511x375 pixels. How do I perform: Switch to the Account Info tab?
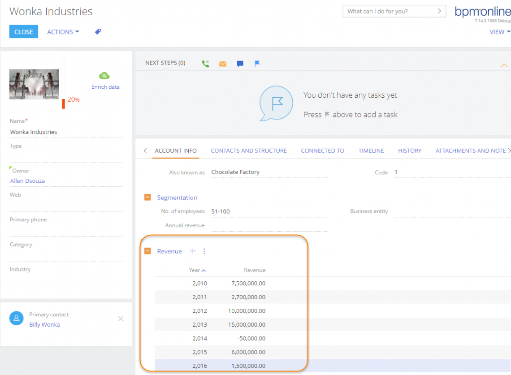pyautogui.click(x=176, y=151)
